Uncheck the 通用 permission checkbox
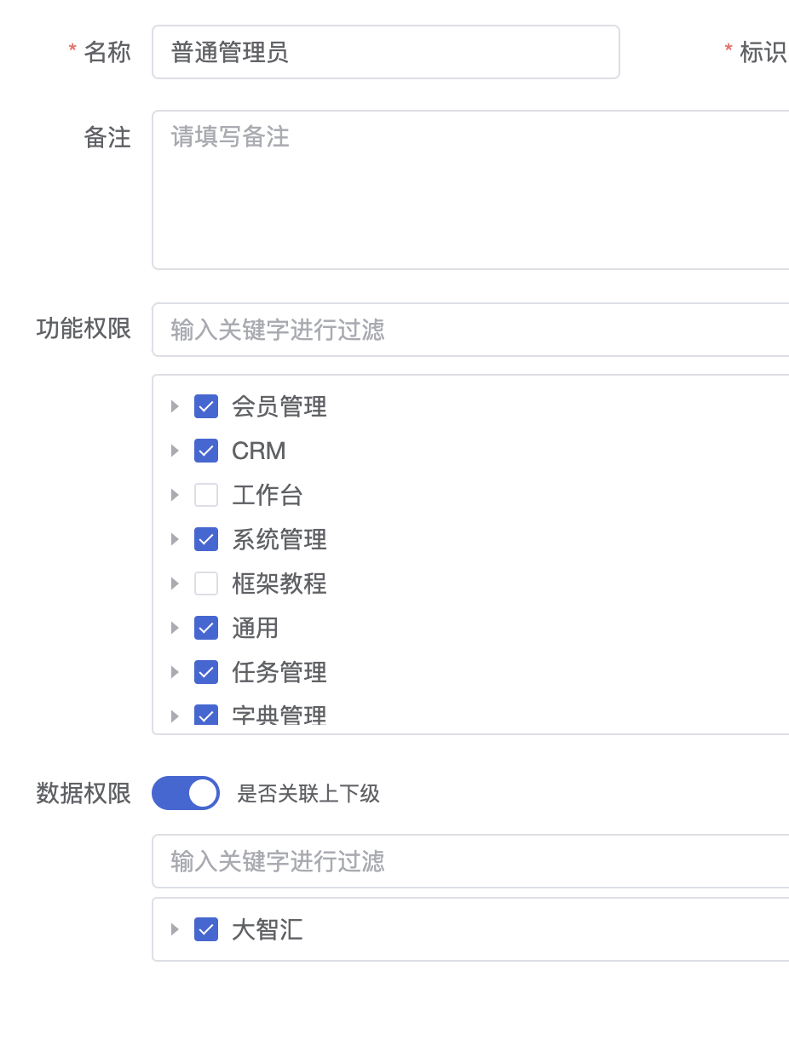This screenshot has height=1046, width=789. 205,628
